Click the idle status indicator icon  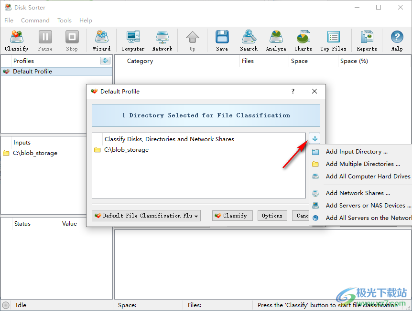click(6, 305)
